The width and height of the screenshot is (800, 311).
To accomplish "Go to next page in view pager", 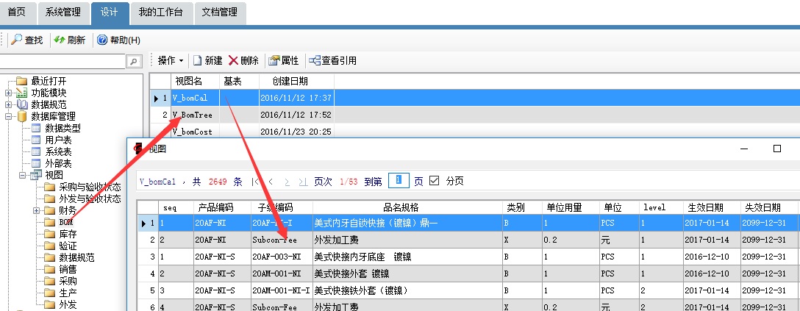I will click(286, 181).
